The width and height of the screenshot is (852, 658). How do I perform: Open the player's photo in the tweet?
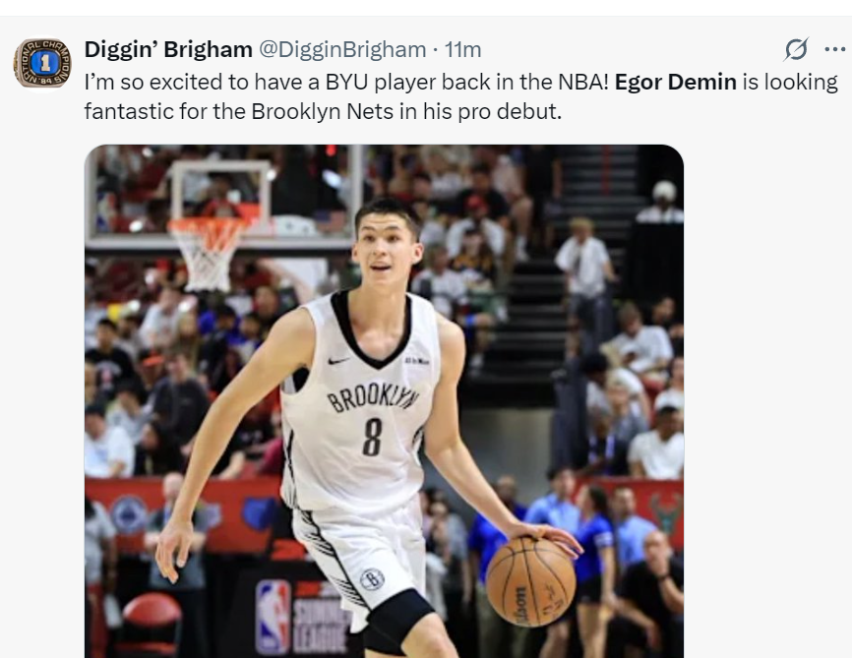384,401
